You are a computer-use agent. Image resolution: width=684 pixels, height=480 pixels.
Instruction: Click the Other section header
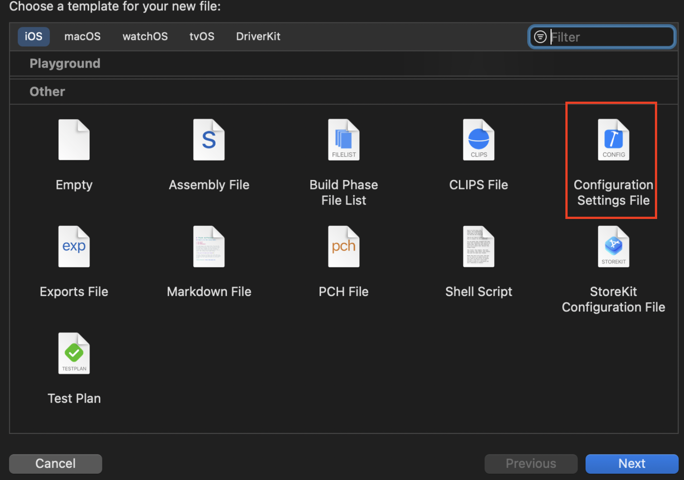coord(343,92)
